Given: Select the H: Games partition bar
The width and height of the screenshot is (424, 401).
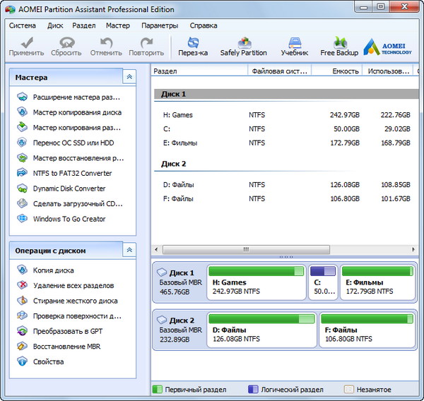Looking at the screenshot, I should (x=256, y=282).
